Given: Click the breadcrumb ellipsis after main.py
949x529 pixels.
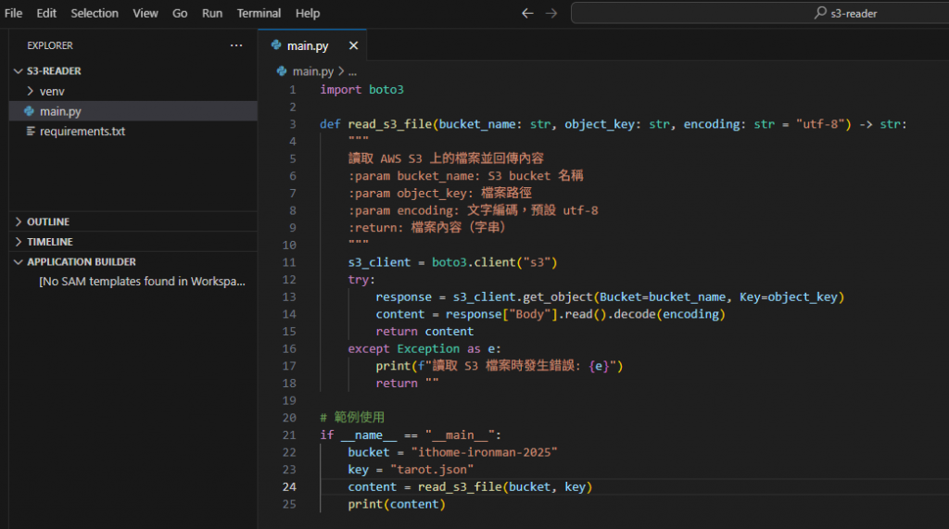Looking at the screenshot, I should (x=352, y=71).
